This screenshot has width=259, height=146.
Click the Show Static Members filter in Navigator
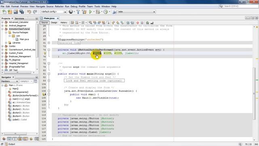point(15,139)
